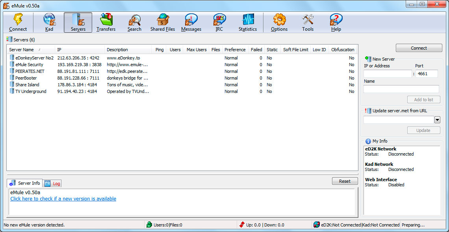The image size is (449, 232).
Task: Select the eDonkeyServer No2 server row
Action: 182,58
